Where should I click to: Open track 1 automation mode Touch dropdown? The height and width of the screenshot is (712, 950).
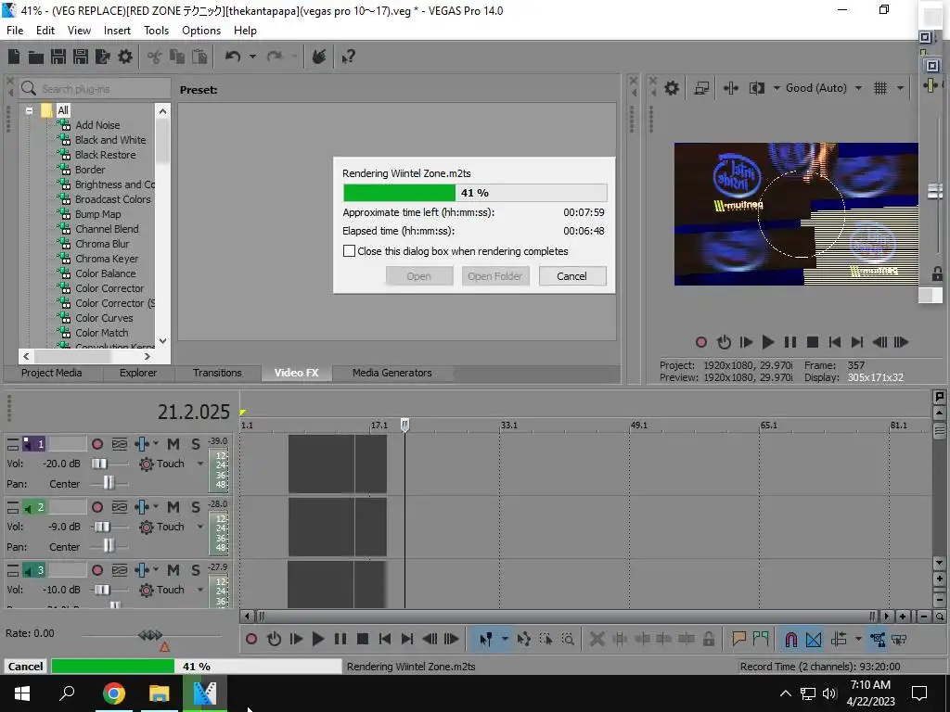(200, 464)
